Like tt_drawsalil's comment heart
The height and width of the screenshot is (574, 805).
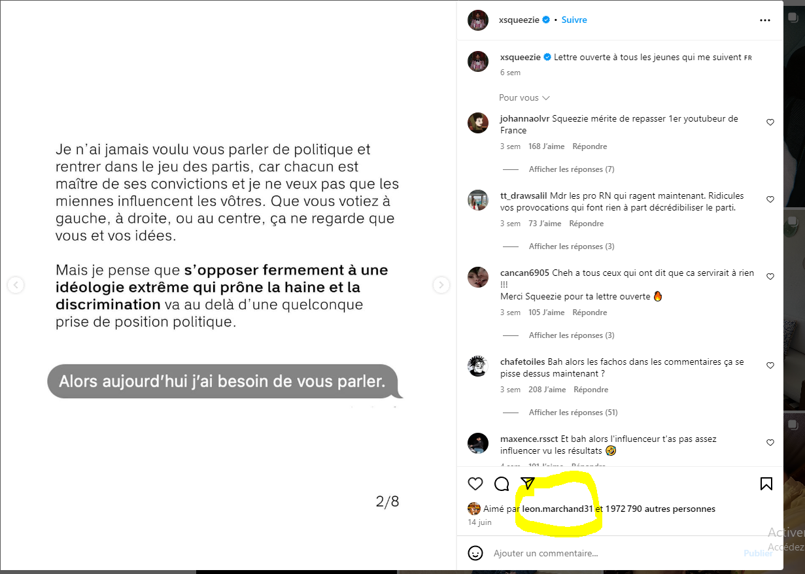pyautogui.click(x=770, y=199)
